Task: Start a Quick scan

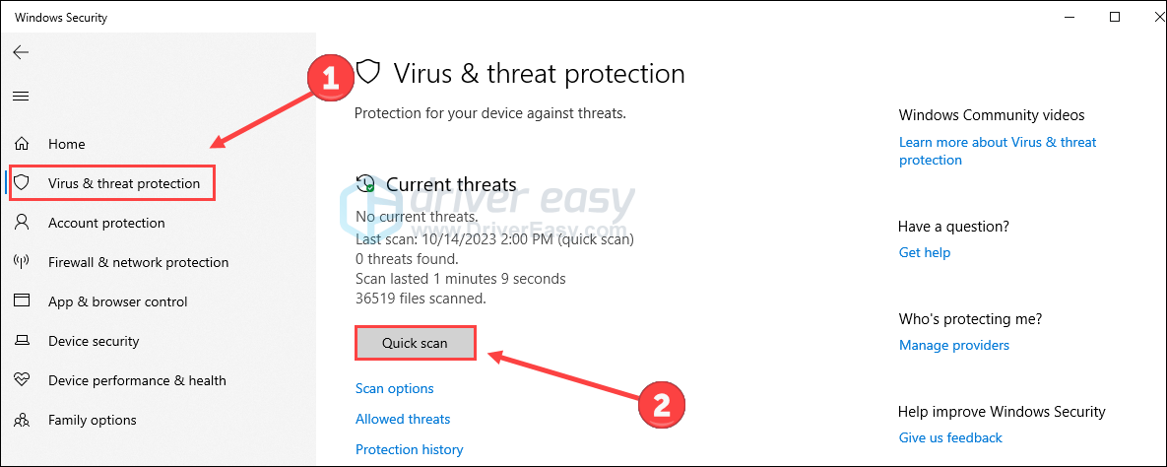Action: click(416, 344)
